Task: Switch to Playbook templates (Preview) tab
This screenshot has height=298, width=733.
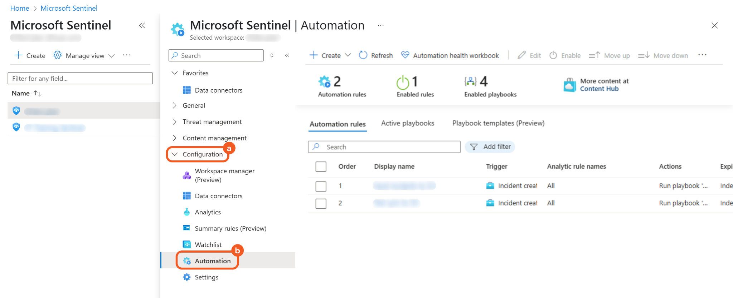Action: point(498,123)
